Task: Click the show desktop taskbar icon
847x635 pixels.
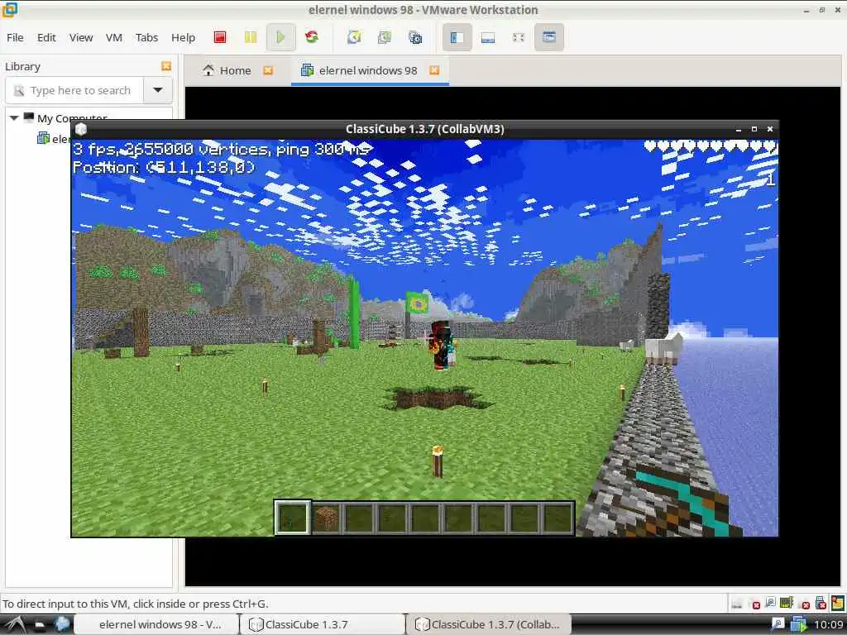Action: (40, 625)
